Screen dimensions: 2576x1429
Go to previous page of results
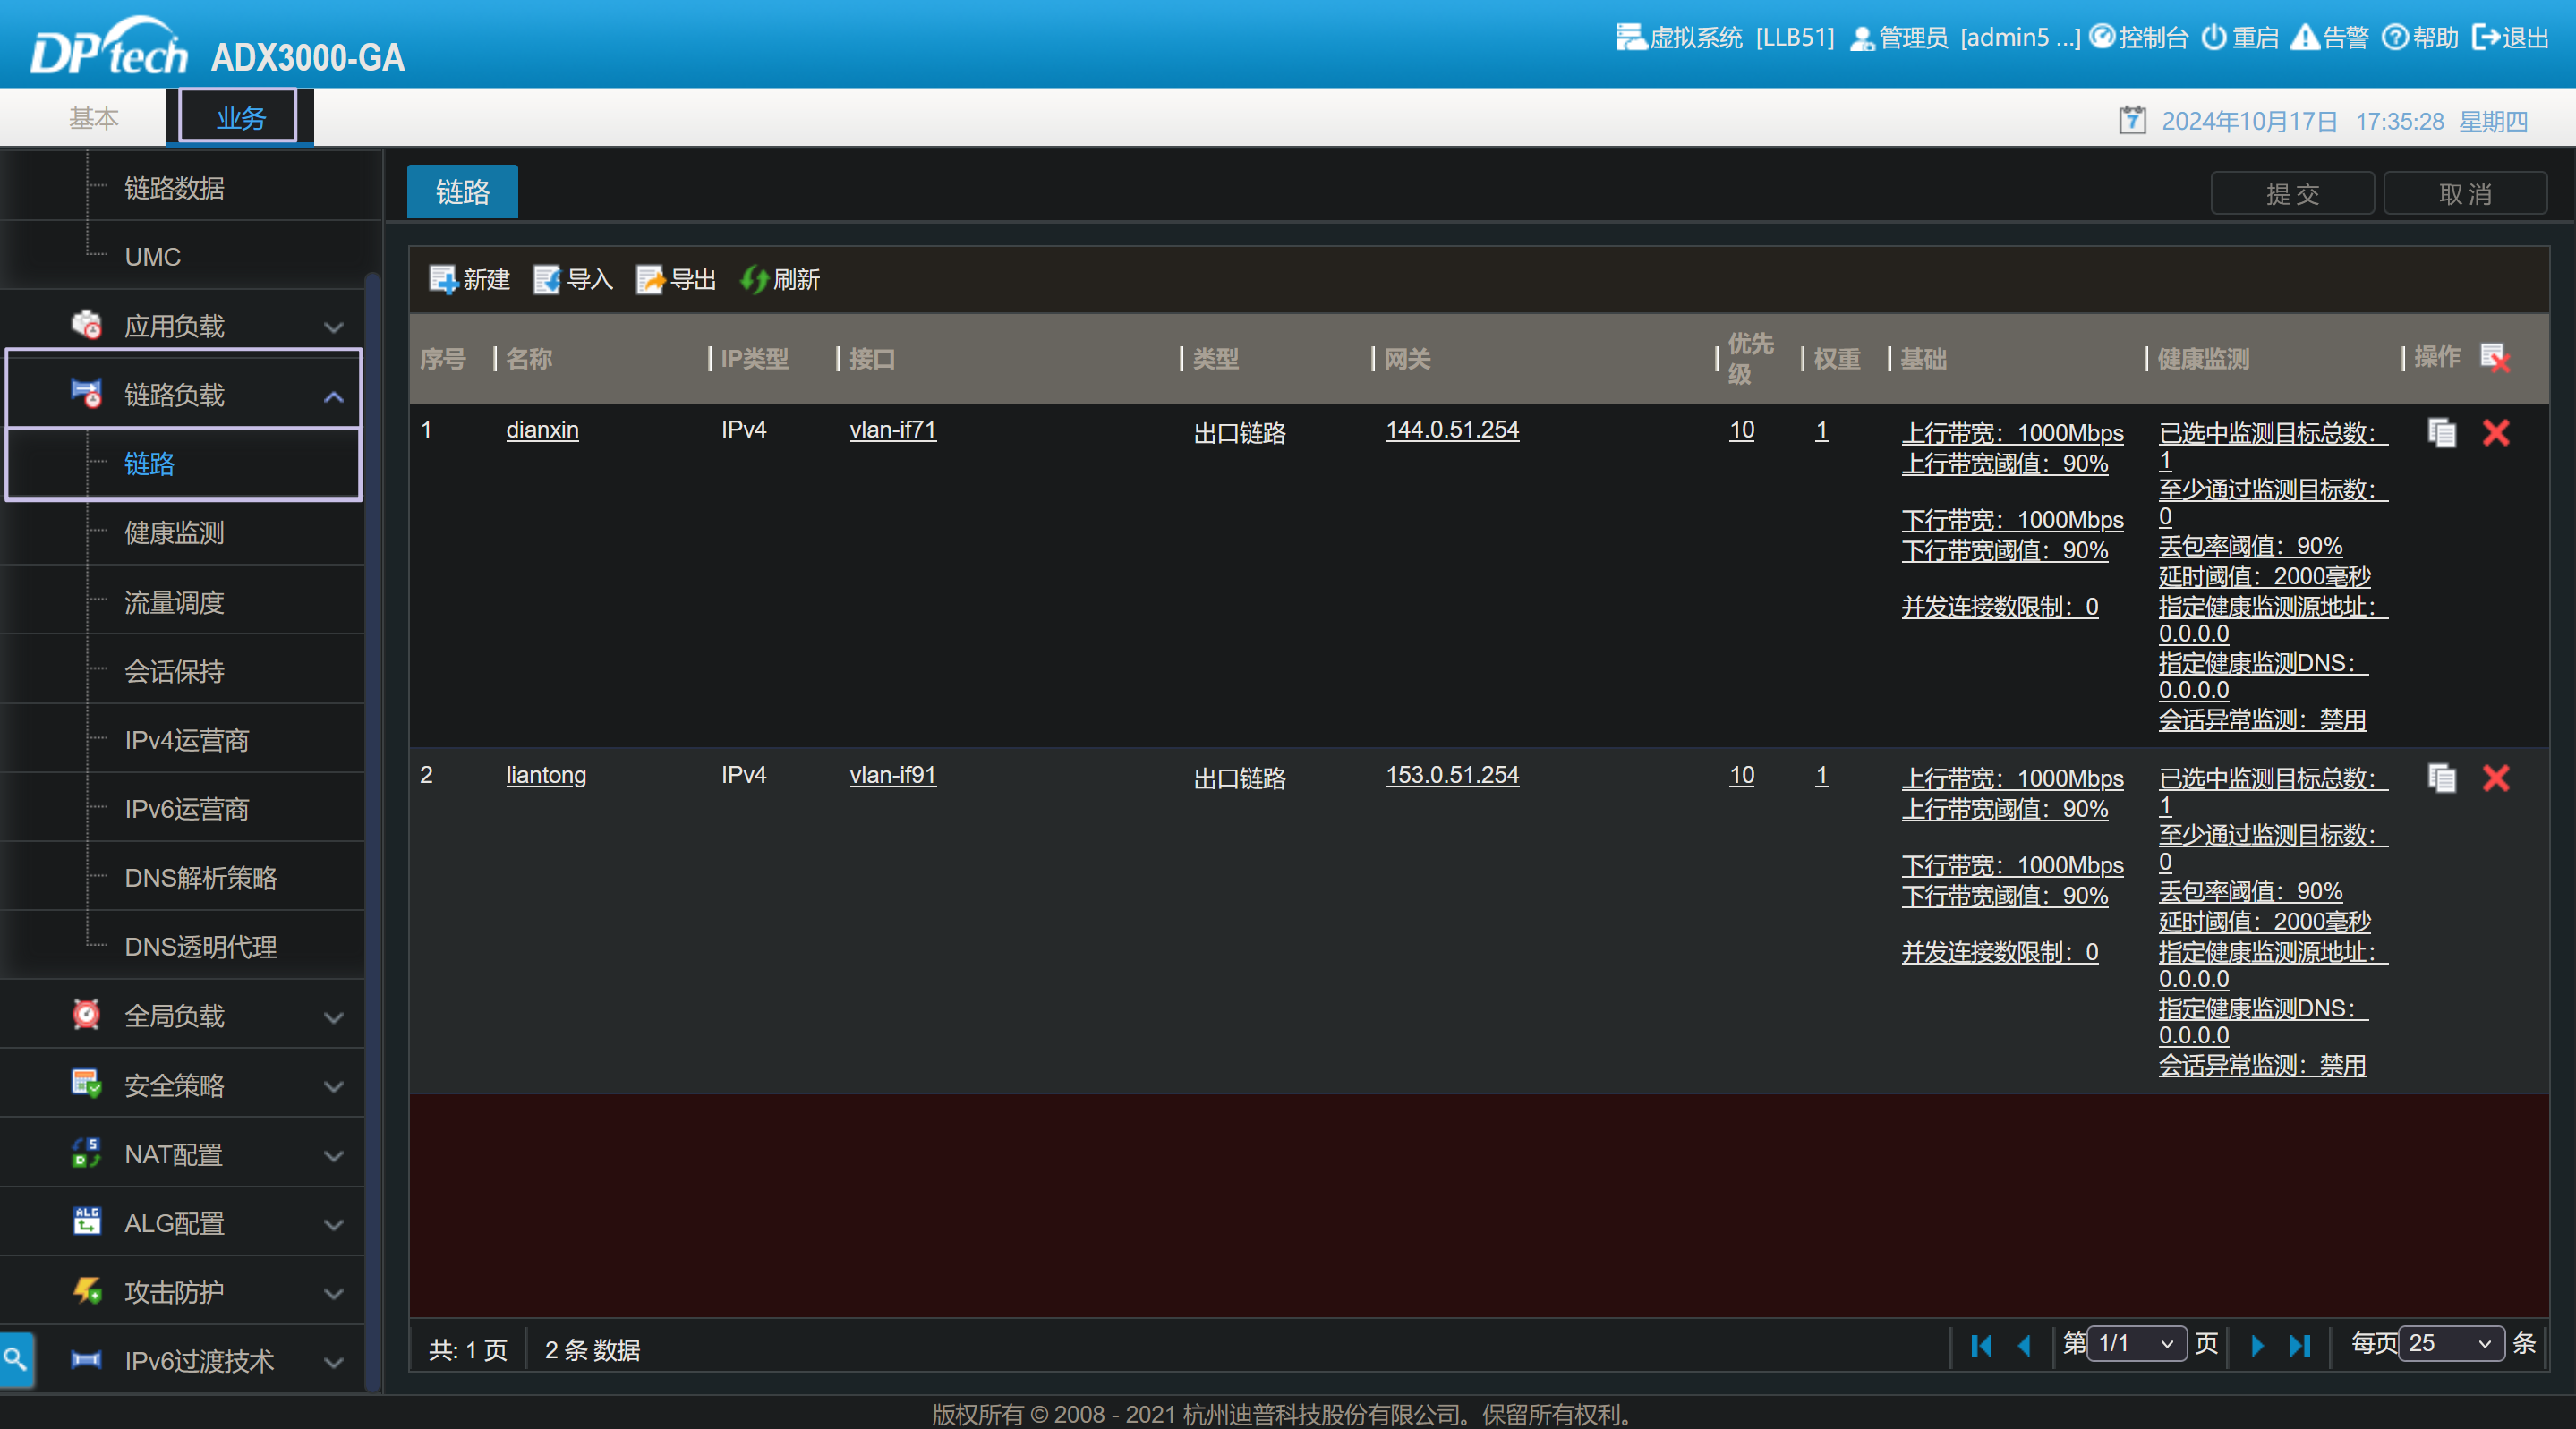pyautogui.click(x=2025, y=1345)
